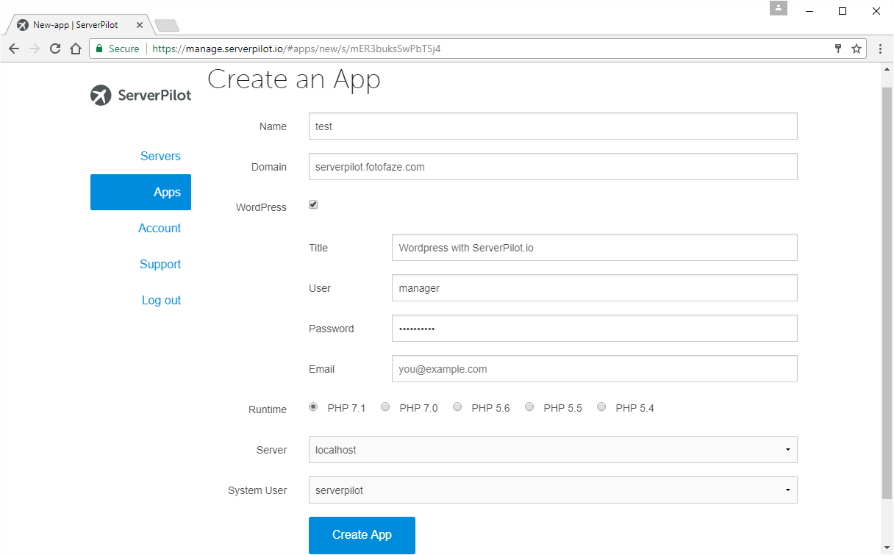Image resolution: width=894 pixels, height=555 pixels.
Task: Choose the PHP 5.6 runtime radio button
Action: [x=457, y=407]
